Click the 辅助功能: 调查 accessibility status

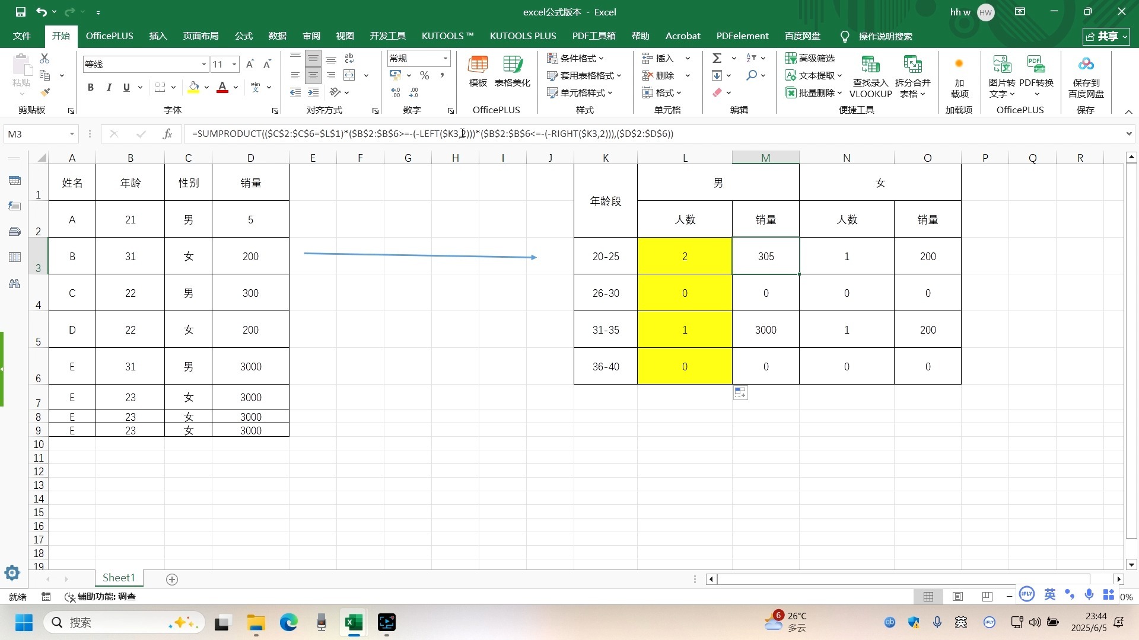[100, 597]
